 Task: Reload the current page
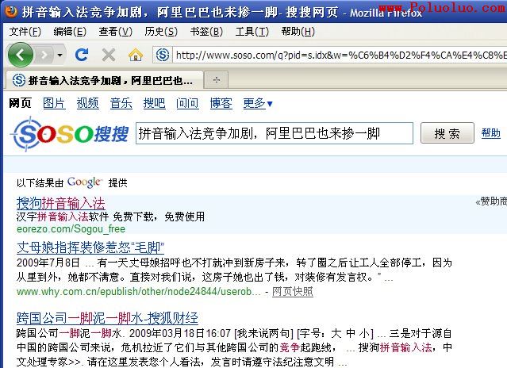click(x=81, y=55)
